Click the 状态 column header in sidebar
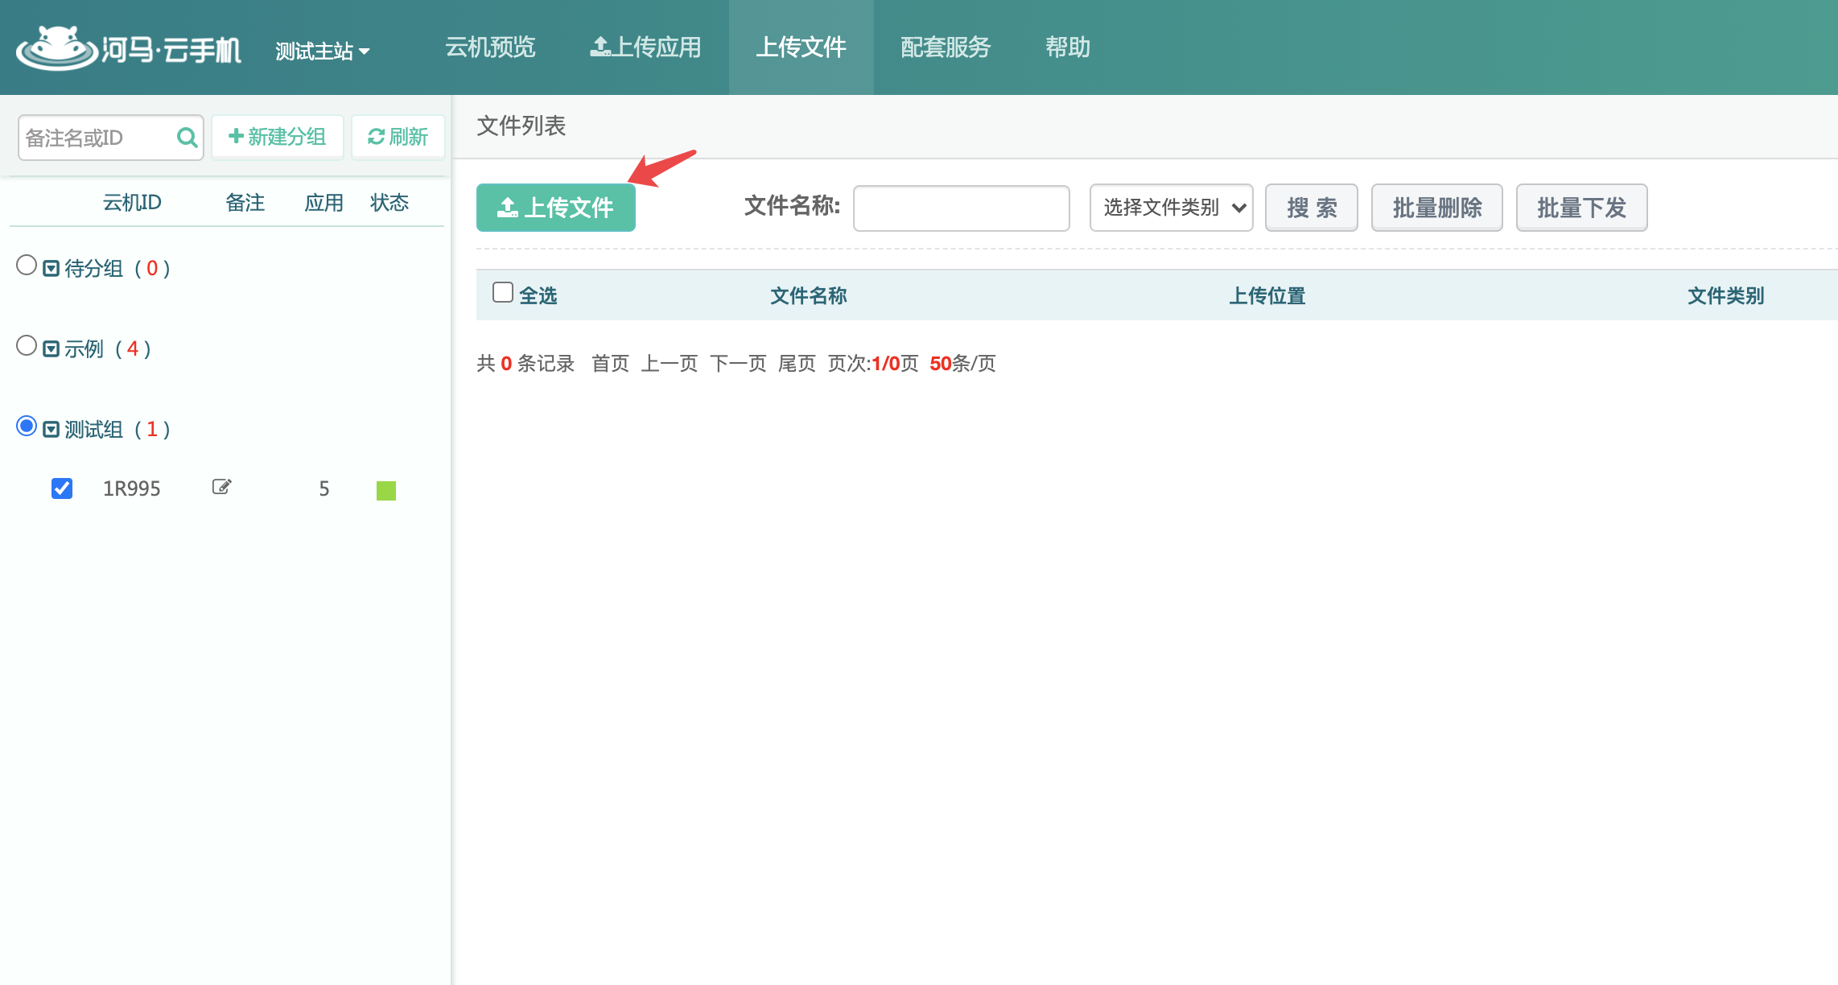The width and height of the screenshot is (1838, 985). click(389, 203)
